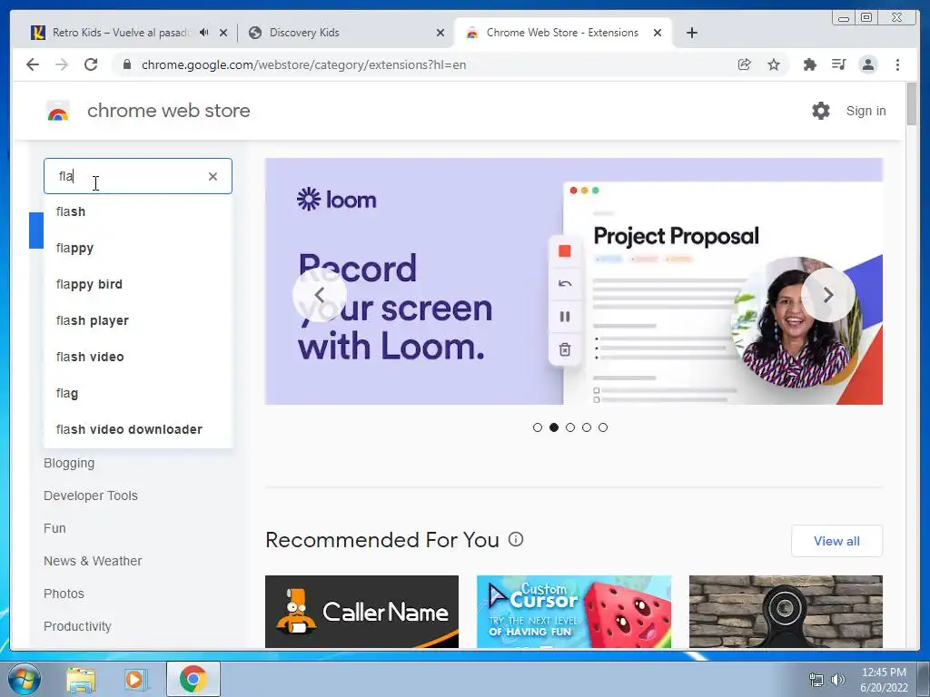
Task: Open a new tab with plus button
Action: 691,33
